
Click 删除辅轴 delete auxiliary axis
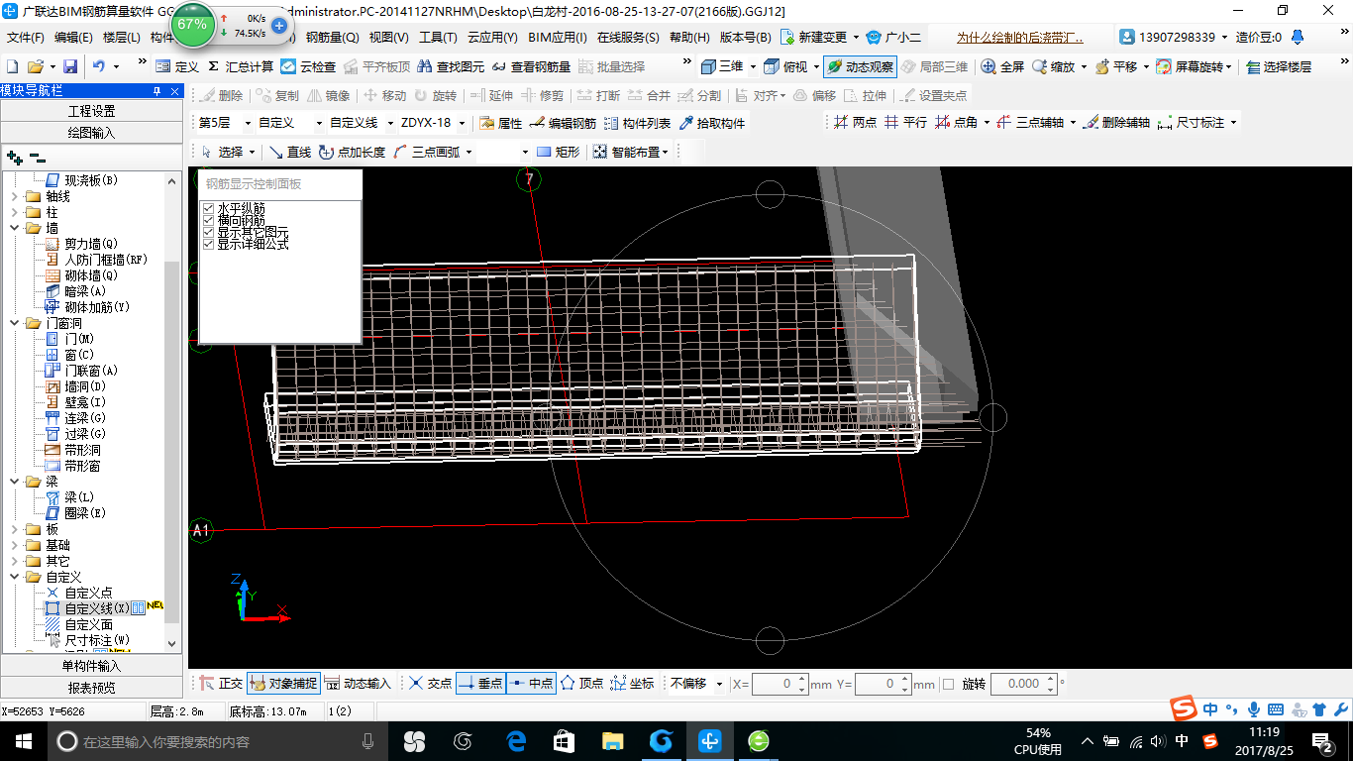(1116, 123)
